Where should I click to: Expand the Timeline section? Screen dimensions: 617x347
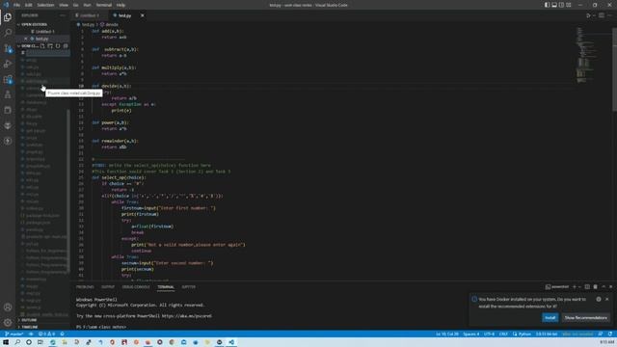30,327
